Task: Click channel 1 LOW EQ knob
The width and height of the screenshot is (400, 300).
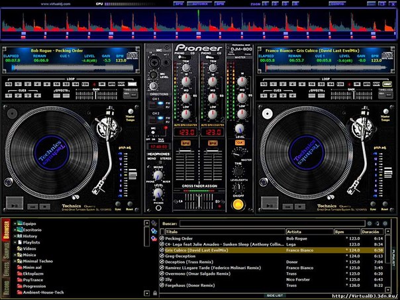Action: click(186, 115)
